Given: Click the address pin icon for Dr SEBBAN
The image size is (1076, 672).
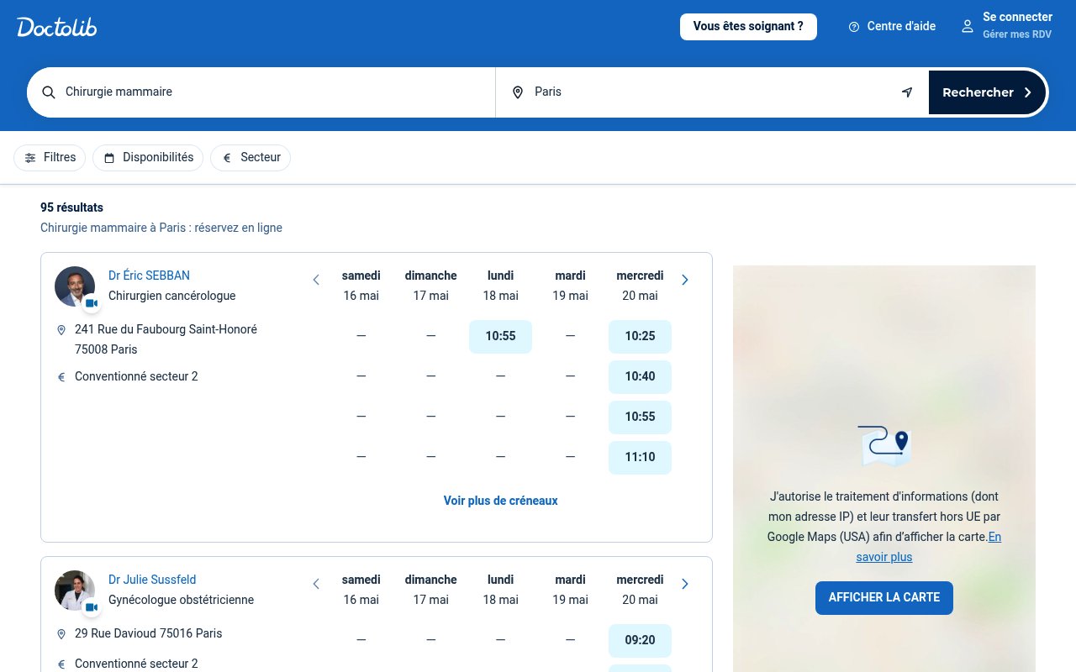Looking at the screenshot, I should pyautogui.click(x=61, y=330).
